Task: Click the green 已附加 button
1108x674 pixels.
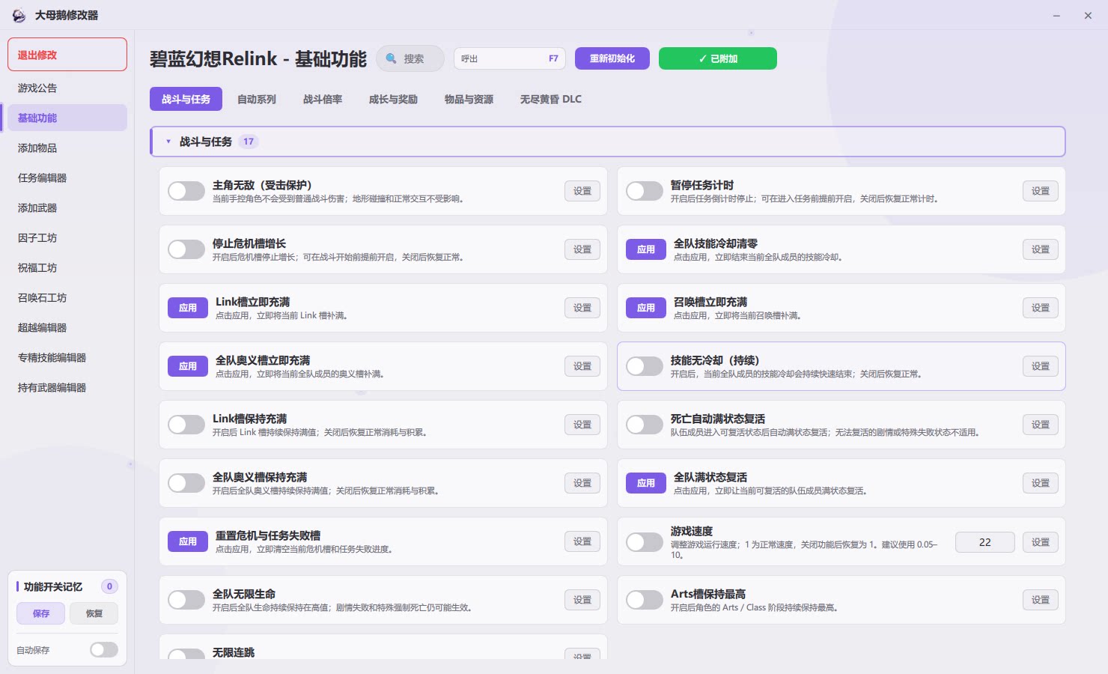Action: 718,58
